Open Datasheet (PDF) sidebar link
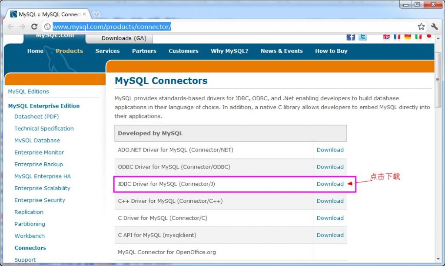The height and width of the screenshot is (266, 445). click(x=37, y=117)
